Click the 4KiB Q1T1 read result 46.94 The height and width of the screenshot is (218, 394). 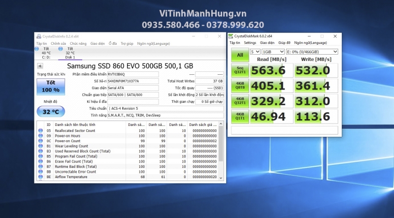point(272,117)
